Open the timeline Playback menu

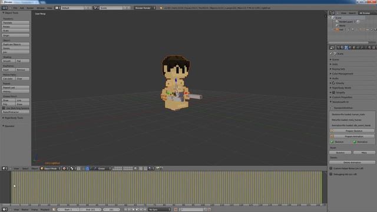(45, 210)
